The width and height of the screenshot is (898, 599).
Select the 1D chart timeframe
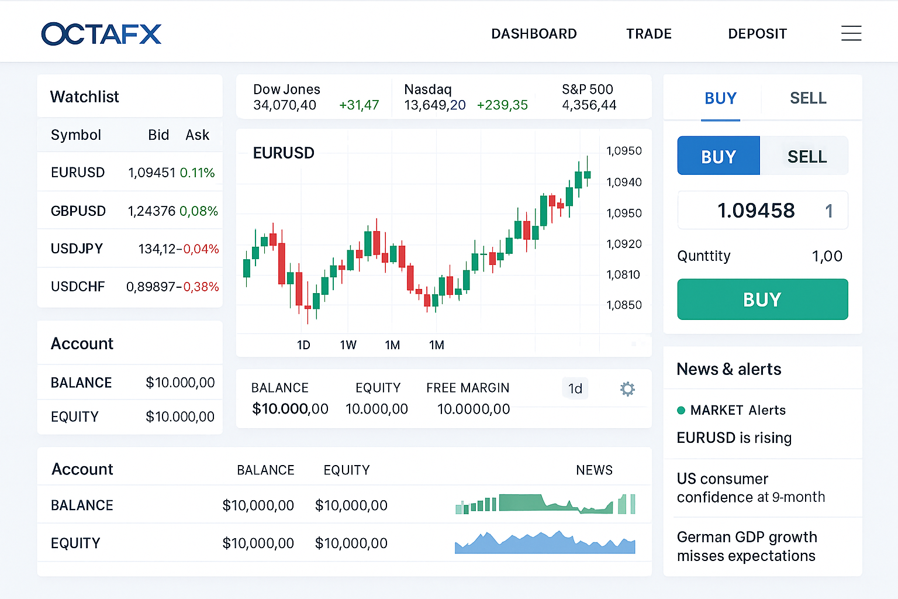coord(303,345)
